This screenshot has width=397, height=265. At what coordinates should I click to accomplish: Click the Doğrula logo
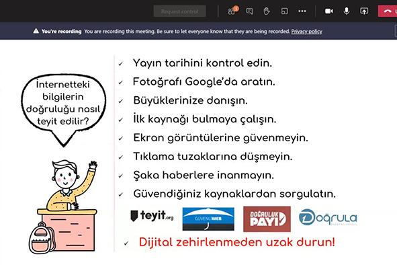[328, 217]
